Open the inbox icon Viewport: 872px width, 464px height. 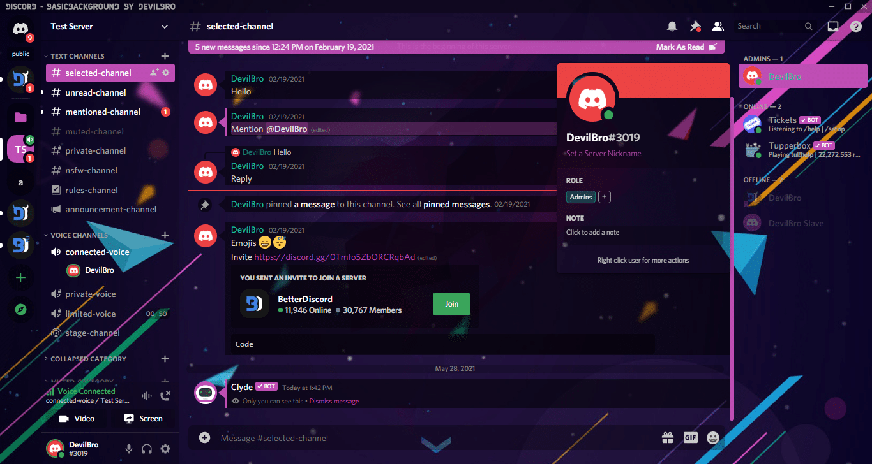click(833, 26)
